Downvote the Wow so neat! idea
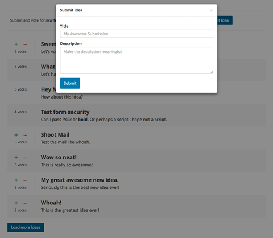 (x=25, y=158)
